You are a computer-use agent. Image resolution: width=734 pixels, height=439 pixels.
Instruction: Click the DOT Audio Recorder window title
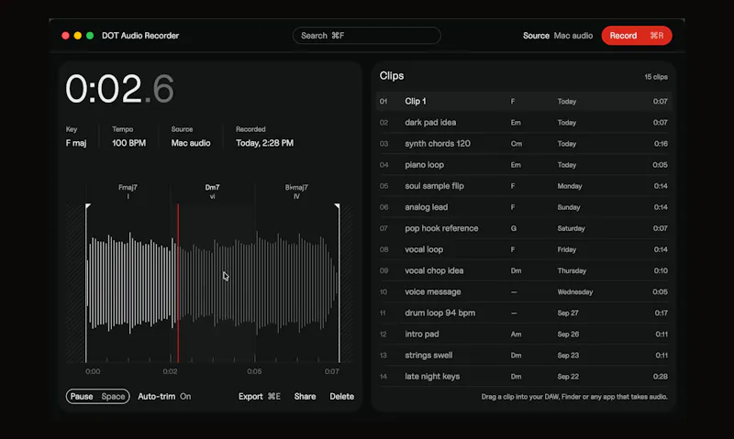(x=140, y=36)
